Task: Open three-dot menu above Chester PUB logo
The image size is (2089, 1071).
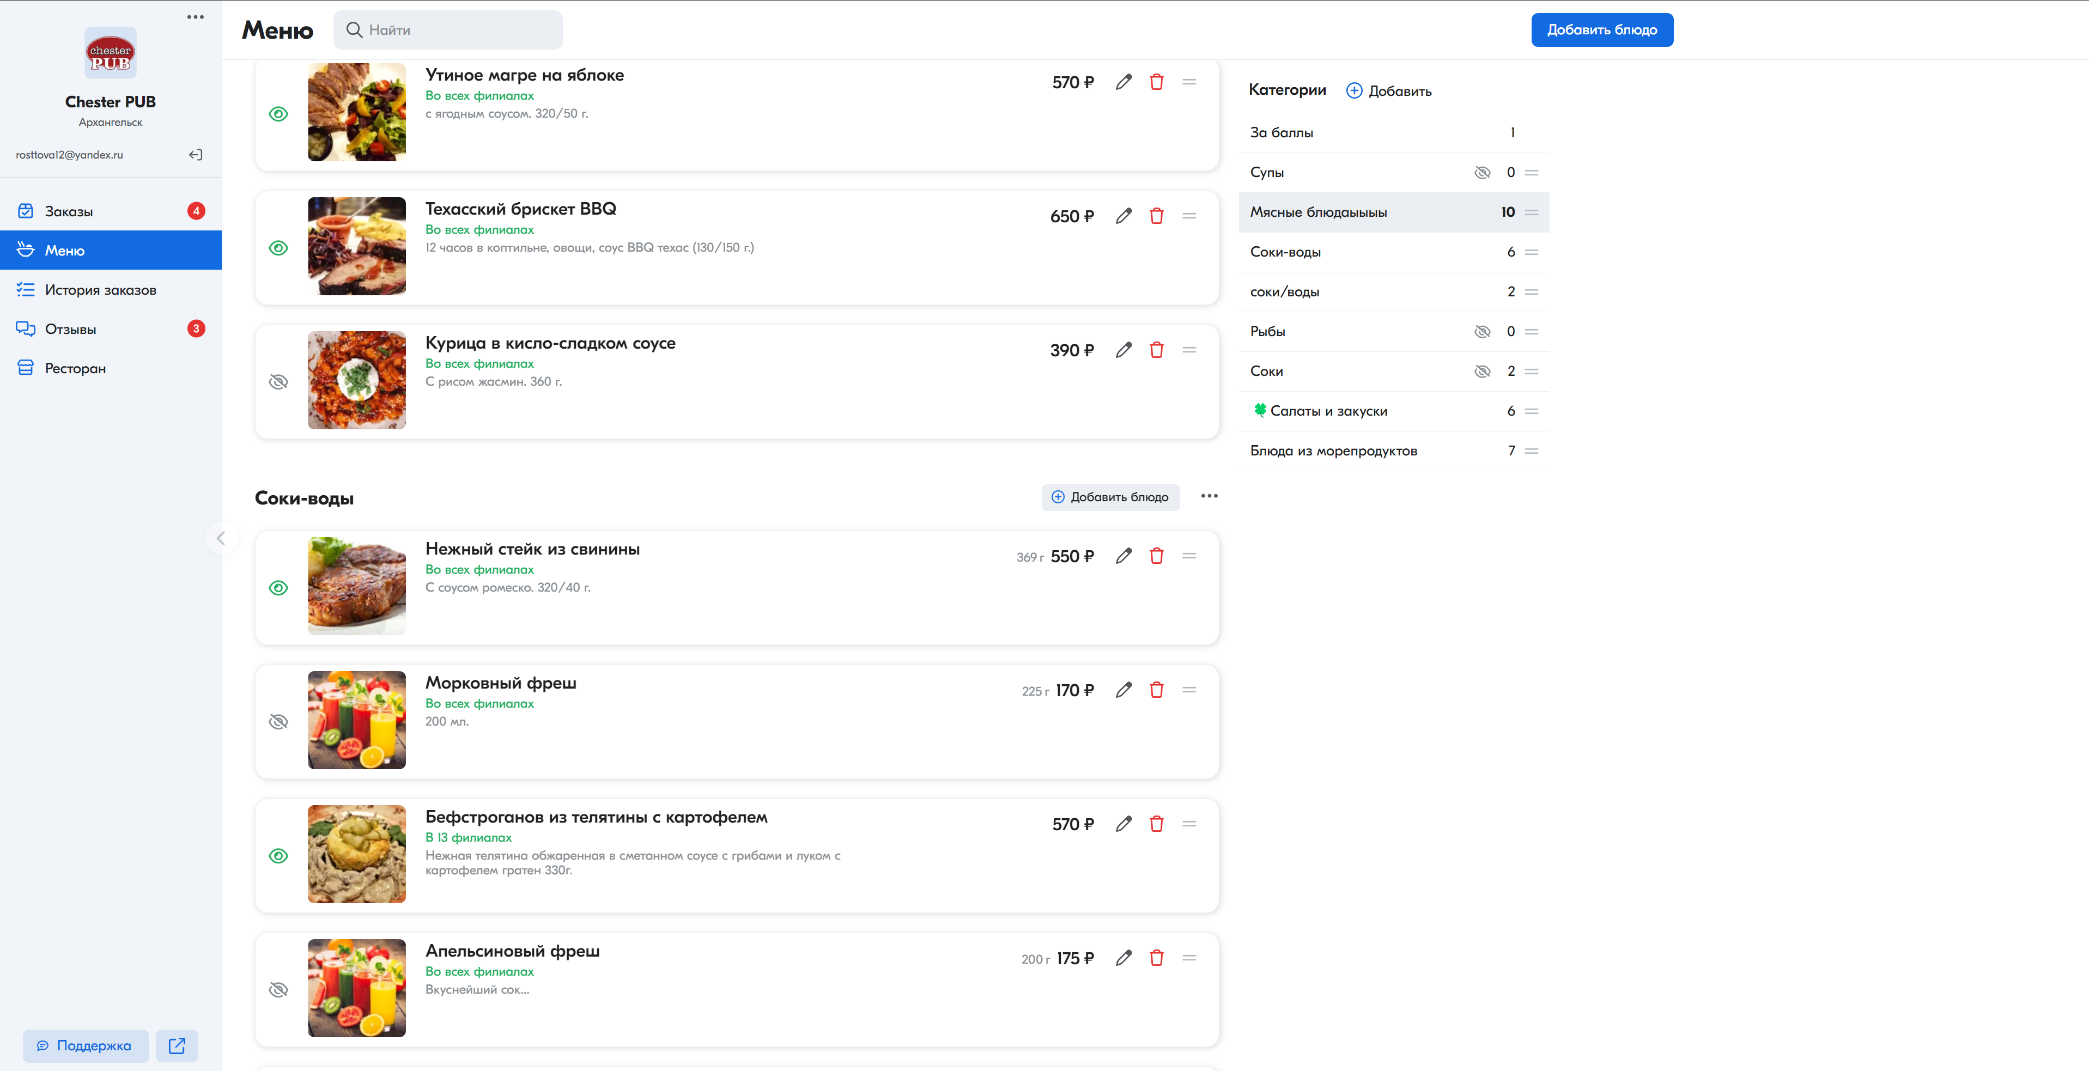Action: [x=196, y=17]
